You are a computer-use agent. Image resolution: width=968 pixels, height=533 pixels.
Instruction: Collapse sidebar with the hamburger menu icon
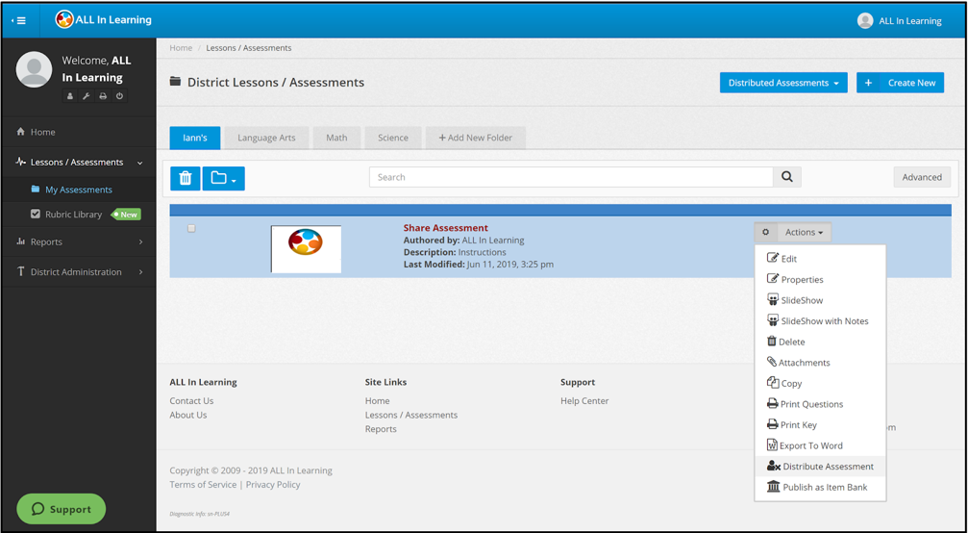pos(19,20)
